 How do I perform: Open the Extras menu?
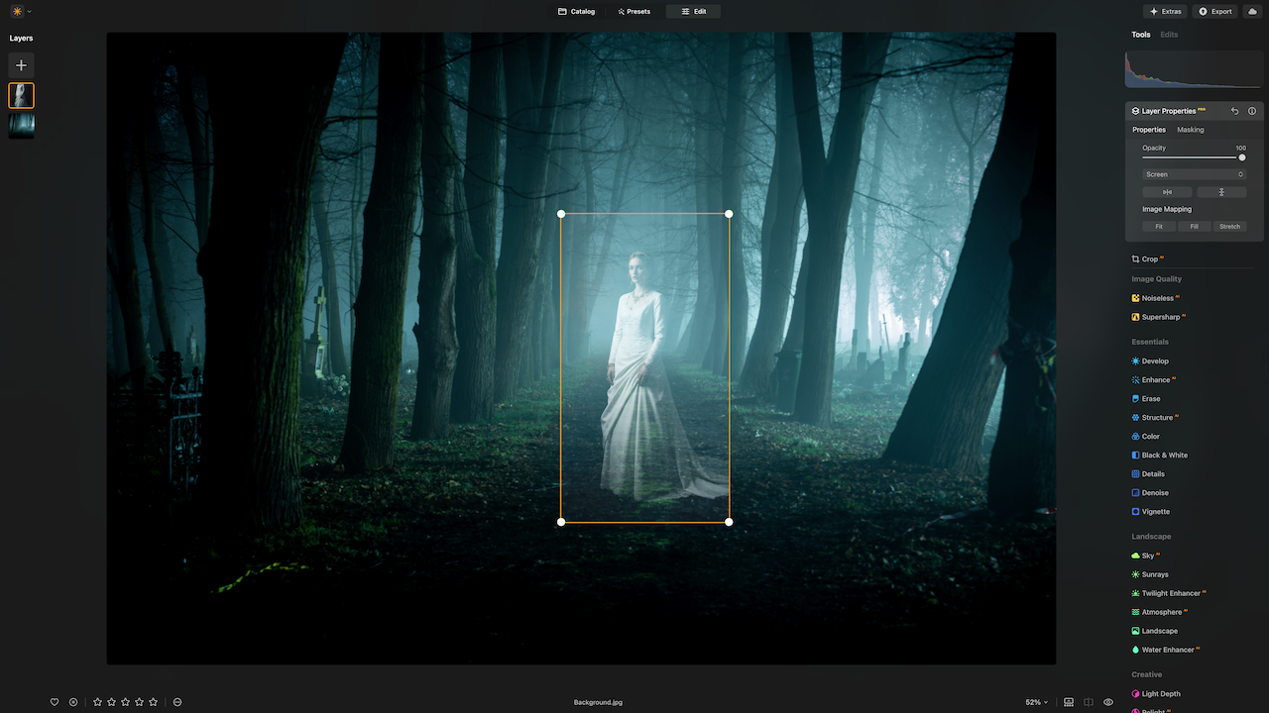[x=1165, y=12]
